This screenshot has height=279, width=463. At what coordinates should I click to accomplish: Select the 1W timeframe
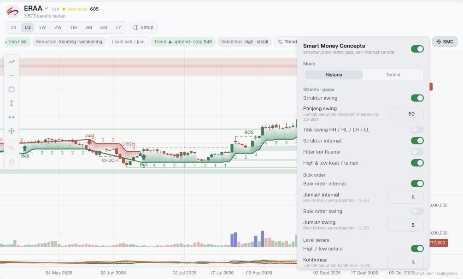tap(42, 28)
